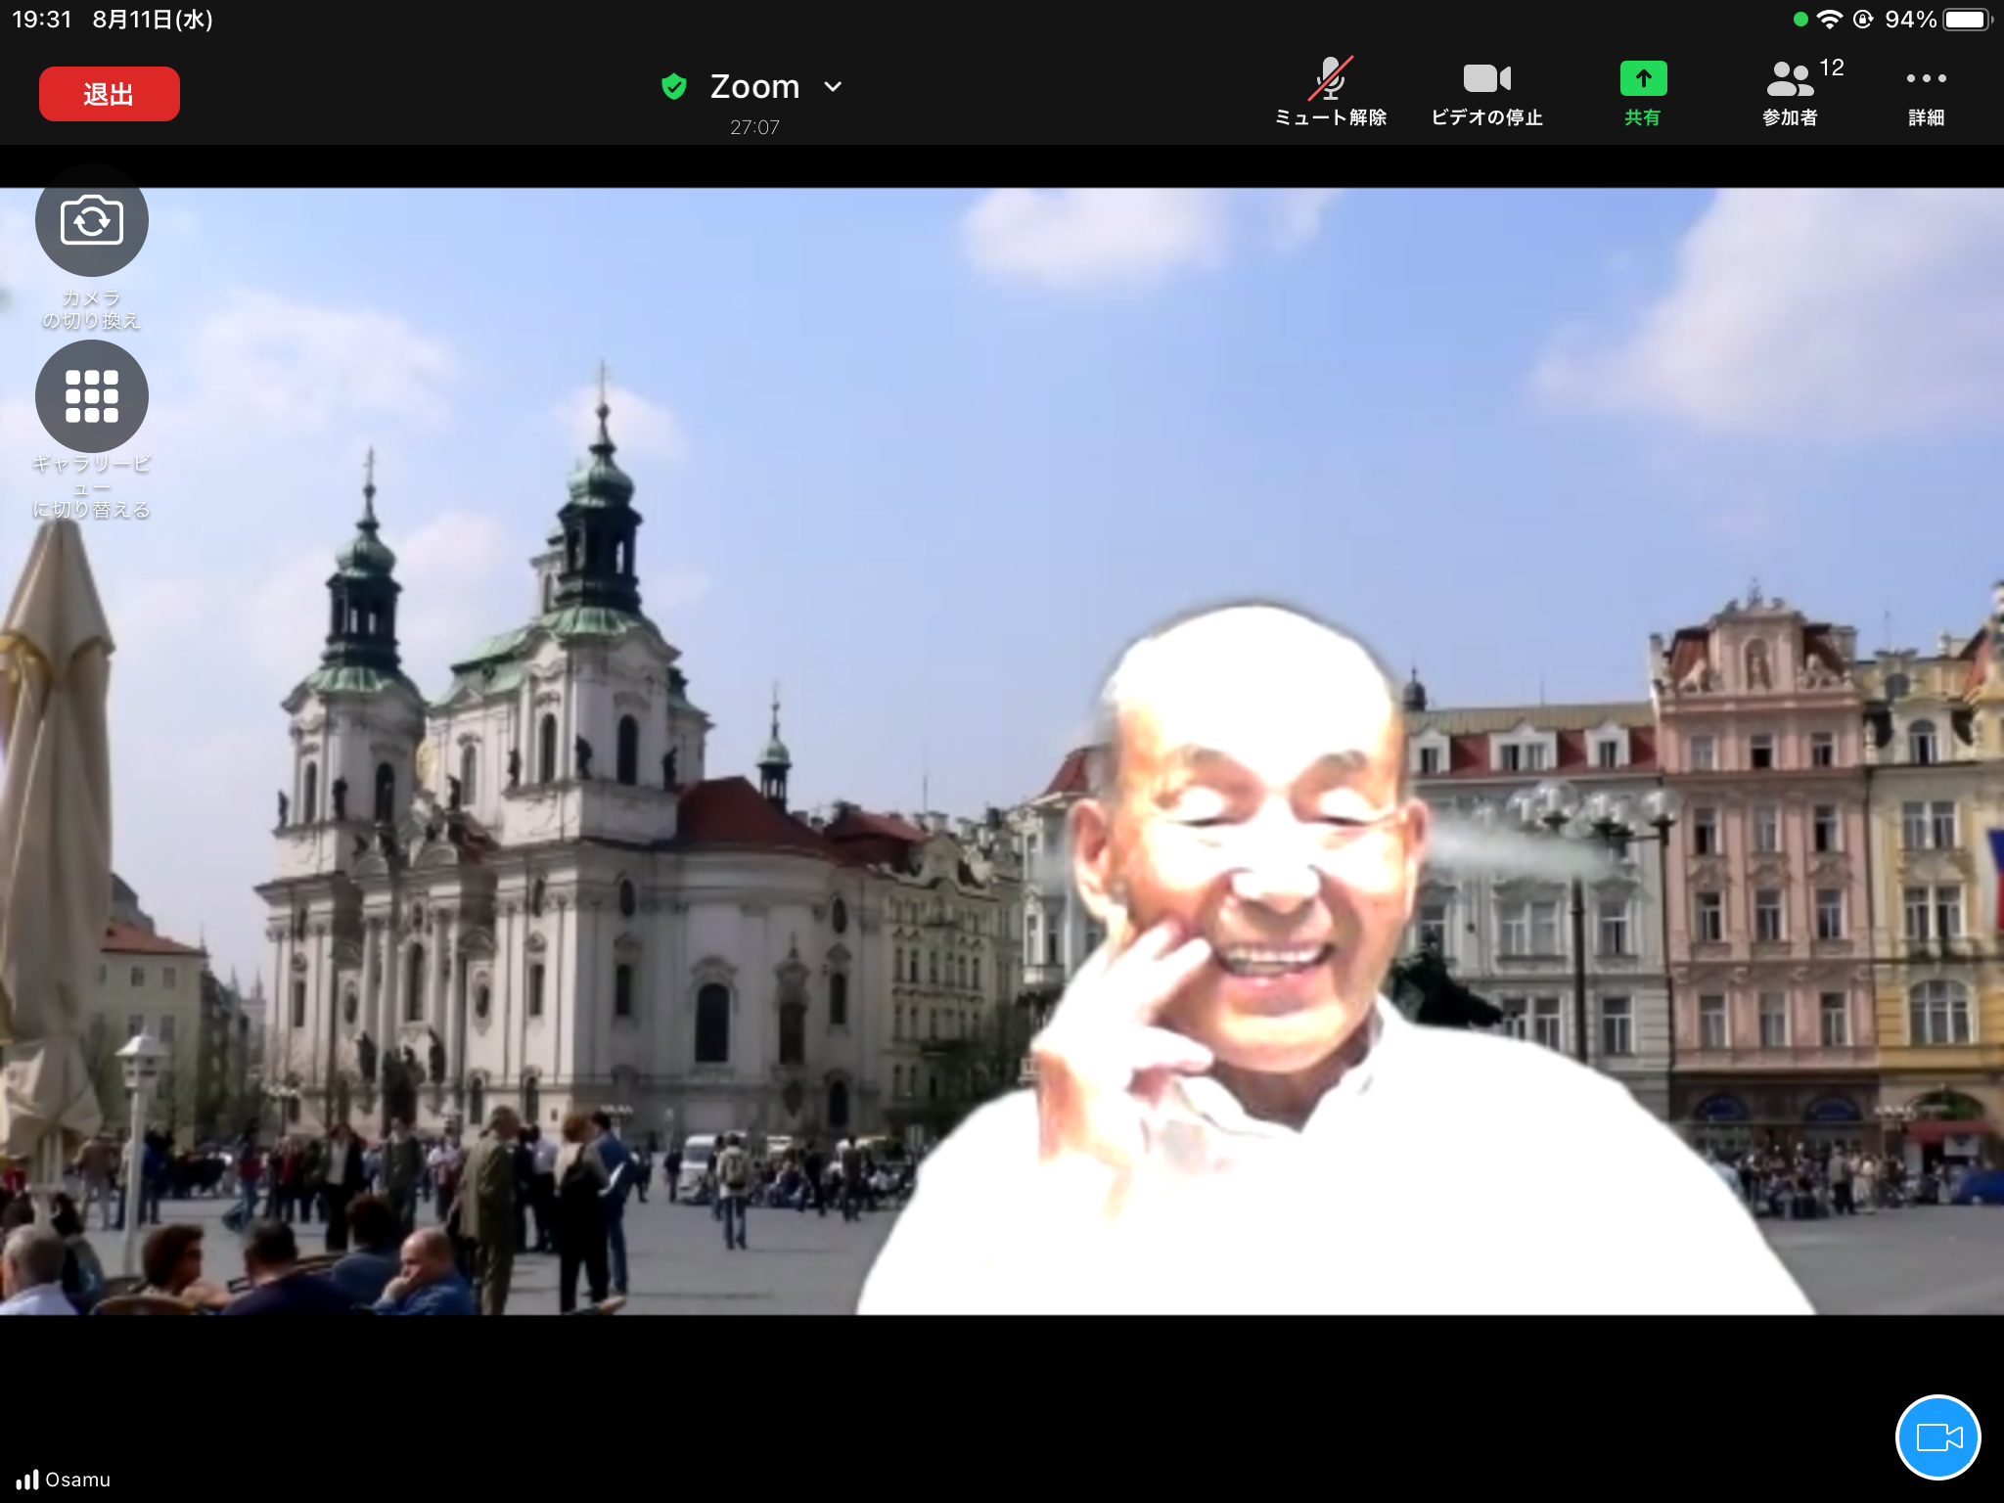Unmute microphone with the crossed mic icon
This screenshot has width=2004, height=1503.
(x=1330, y=78)
